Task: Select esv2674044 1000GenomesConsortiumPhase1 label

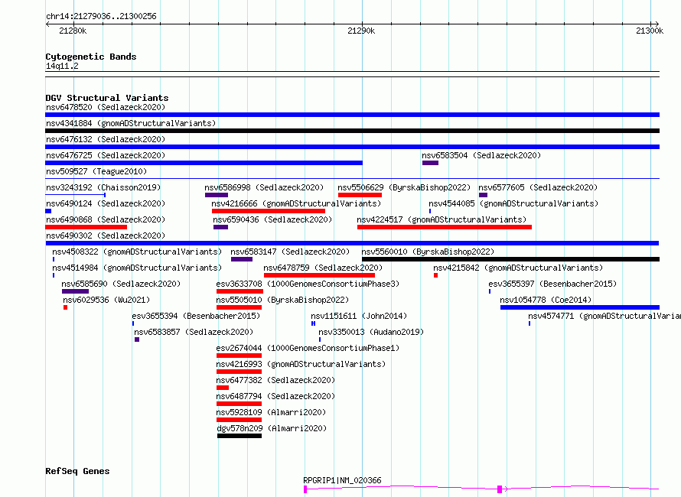Action: 308,348
